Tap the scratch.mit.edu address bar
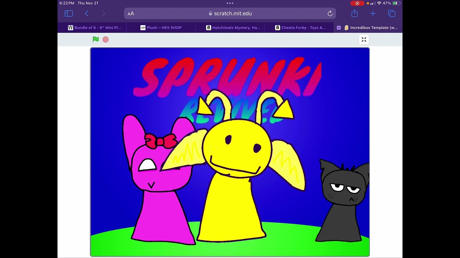The height and width of the screenshot is (258, 460). click(x=230, y=14)
